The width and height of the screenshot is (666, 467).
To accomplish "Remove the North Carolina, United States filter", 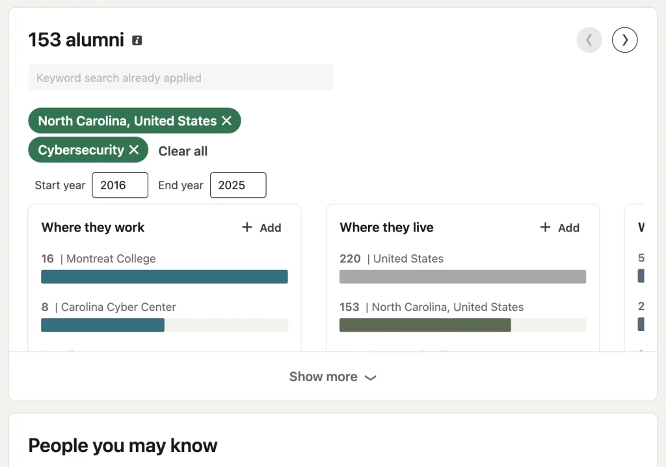I will (x=228, y=120).
